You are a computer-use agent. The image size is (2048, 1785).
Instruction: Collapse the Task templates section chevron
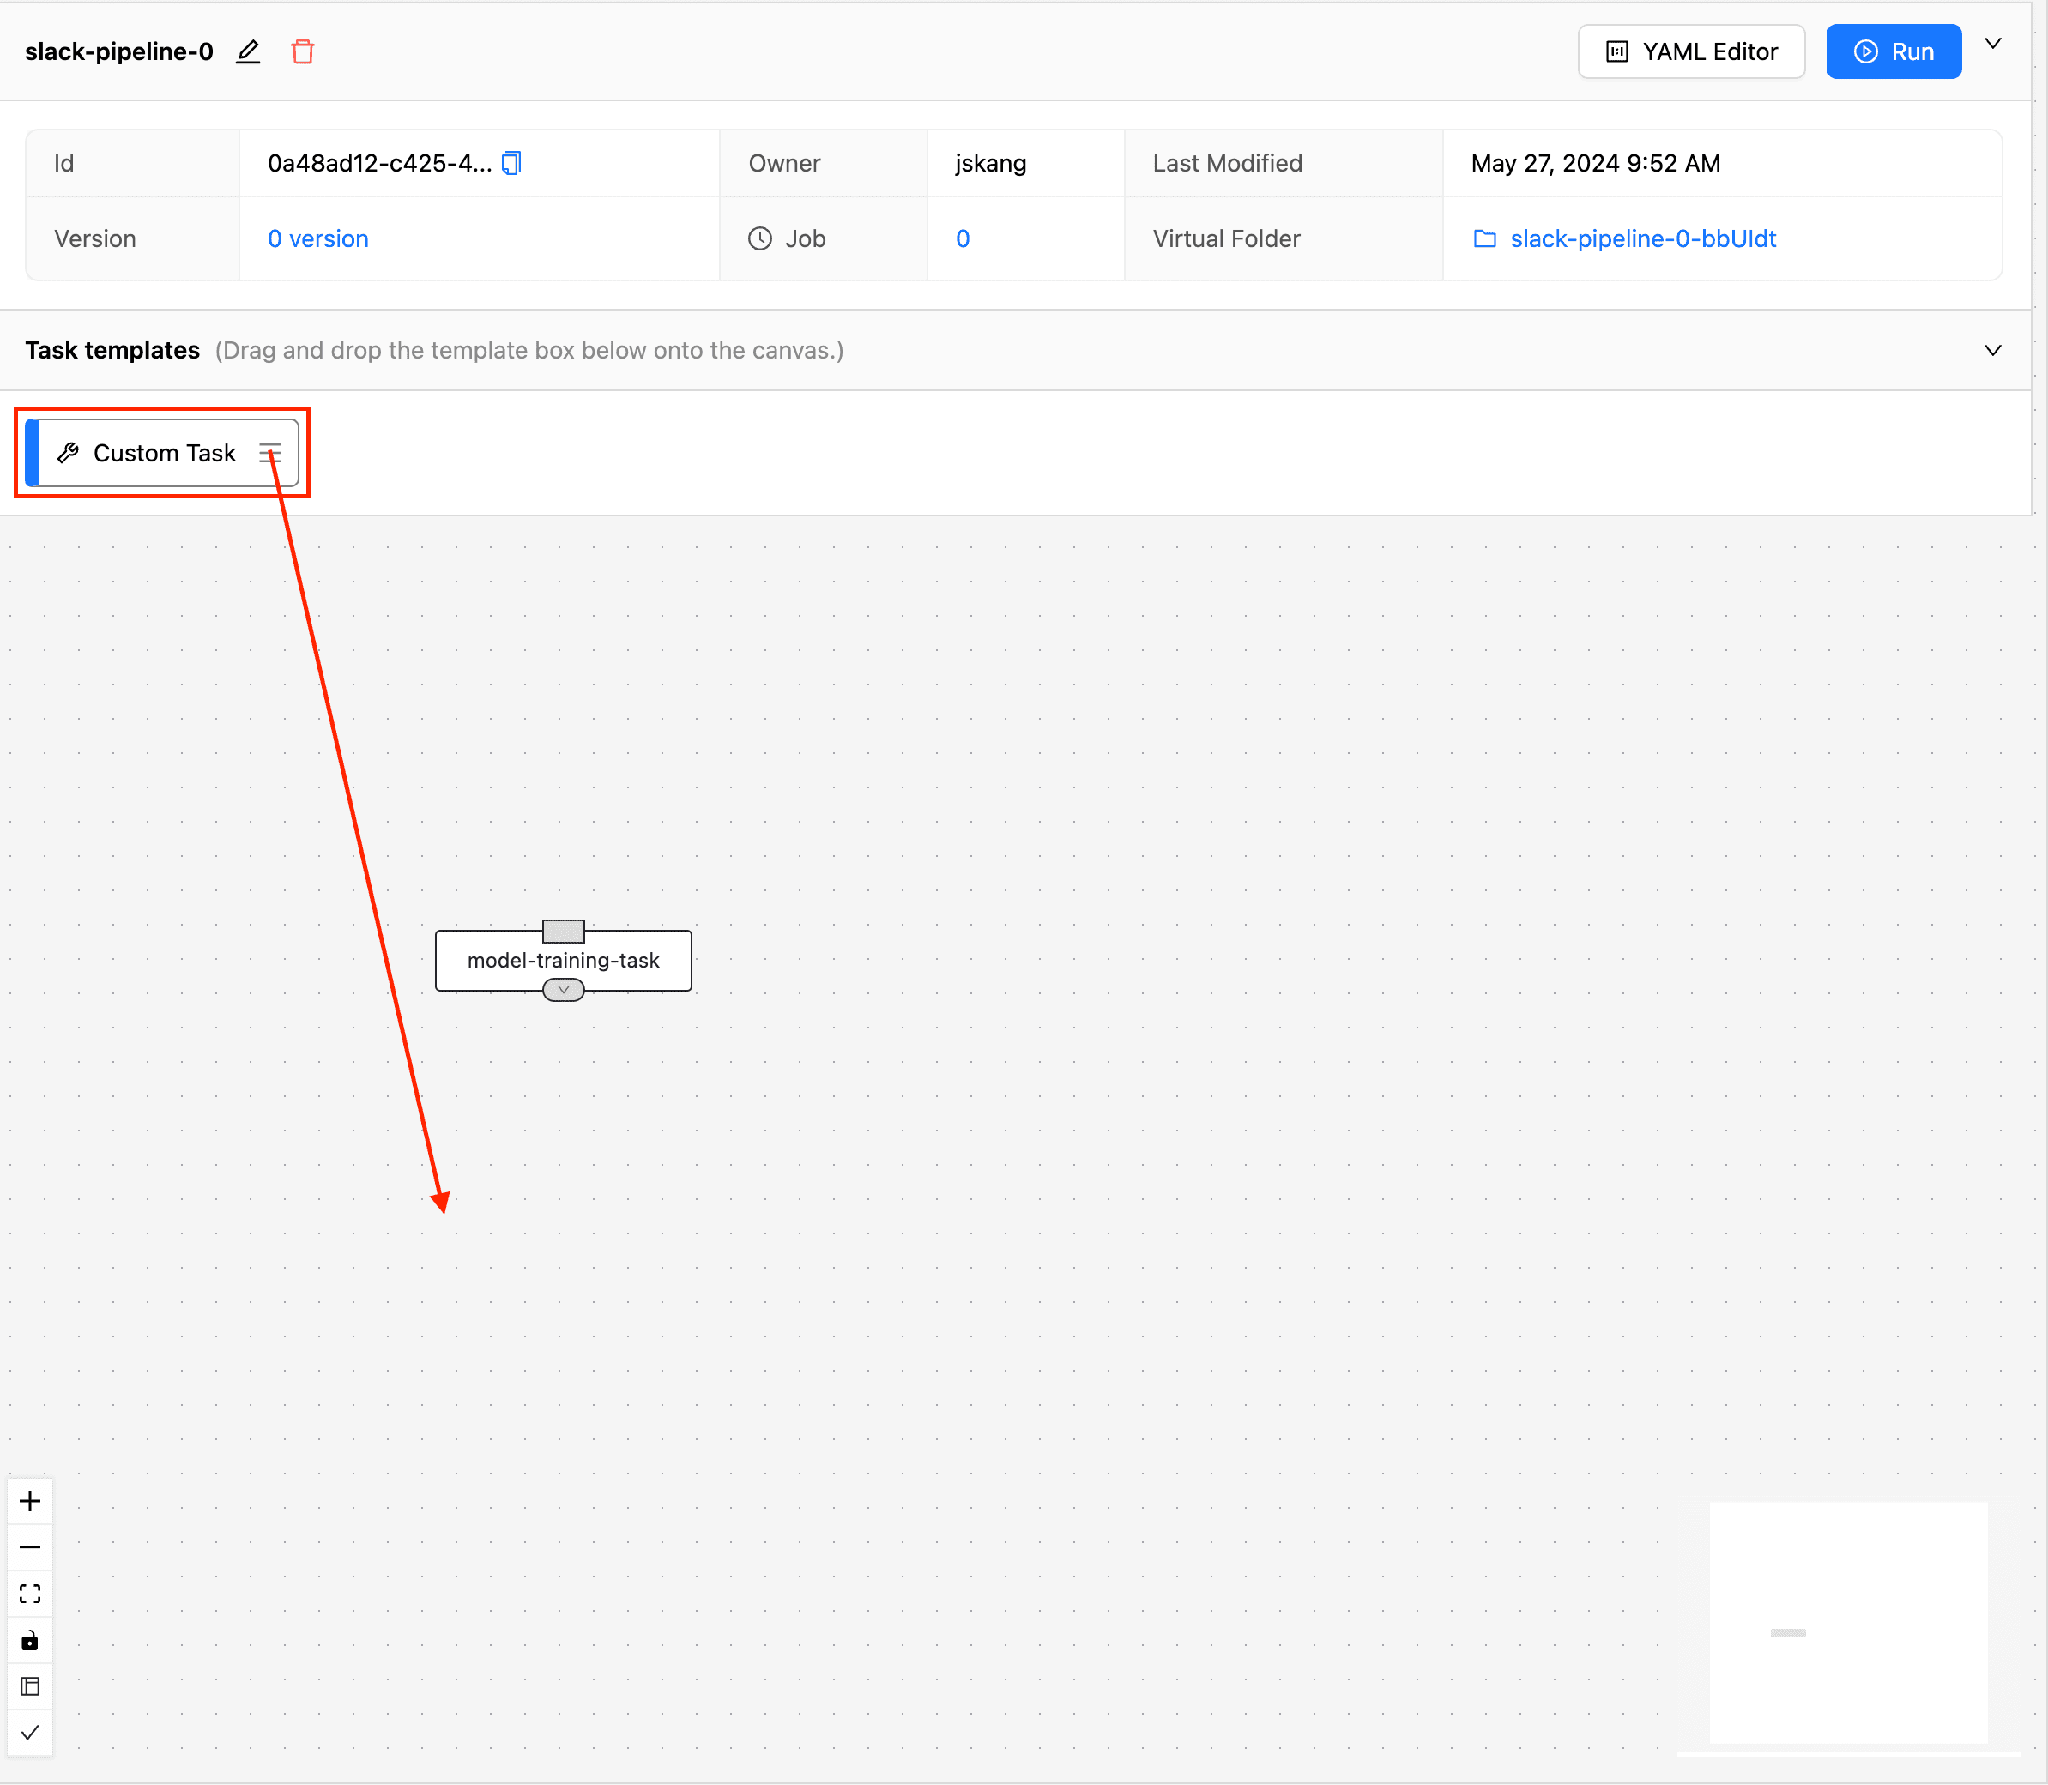coord(1993,351)
